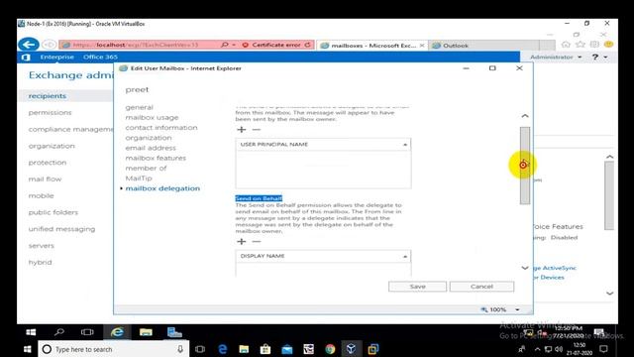This screenshot has height=357, width=634.
Task: Open servers in Exchange admin sidebar
Action: tap(41, 246)
